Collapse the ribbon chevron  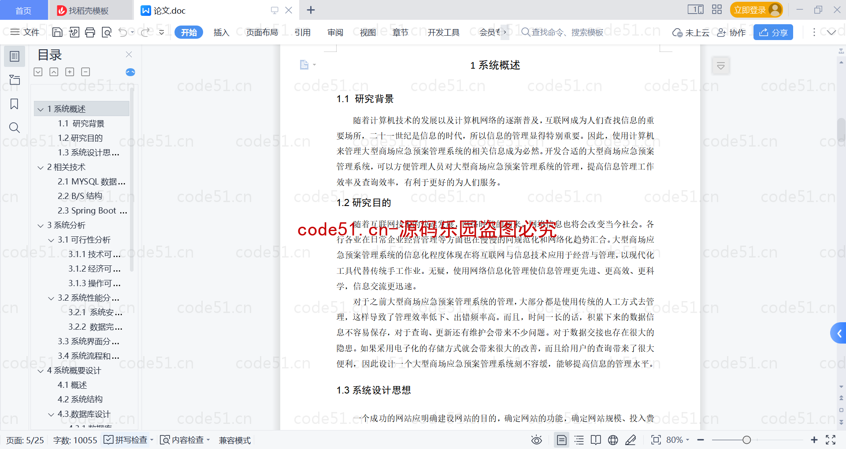click(831, 32)
